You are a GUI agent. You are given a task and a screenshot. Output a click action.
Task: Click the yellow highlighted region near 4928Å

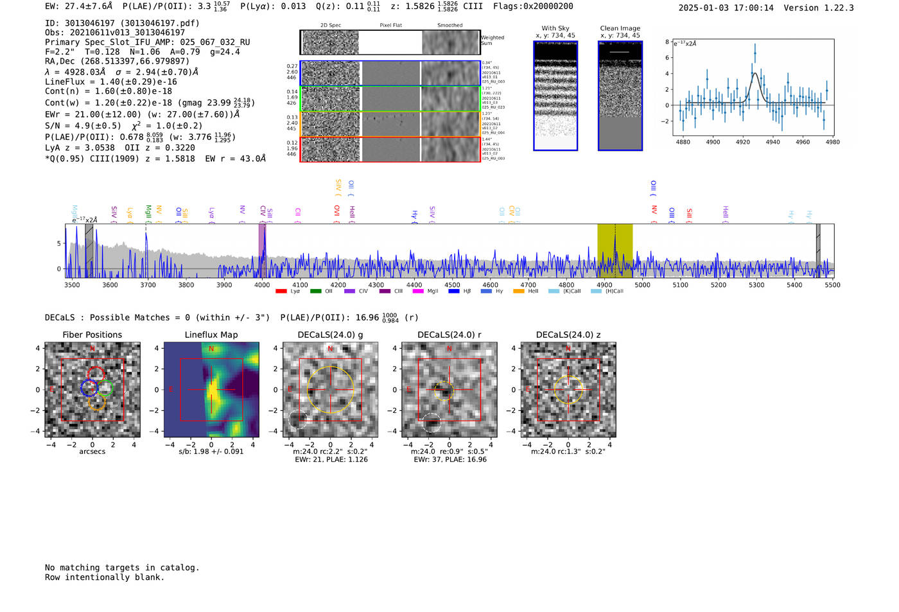point(615,251)
